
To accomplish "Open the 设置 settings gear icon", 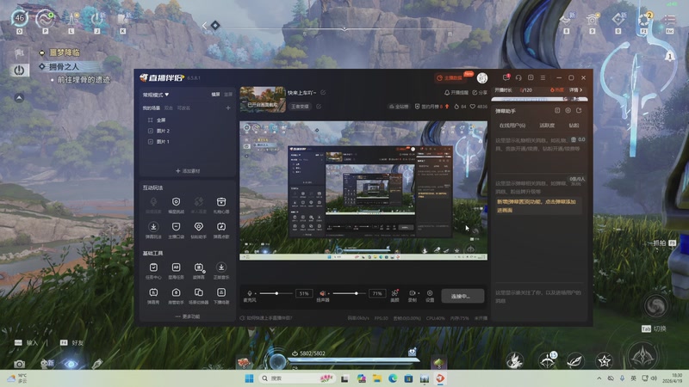I will [x=430, y=296].
